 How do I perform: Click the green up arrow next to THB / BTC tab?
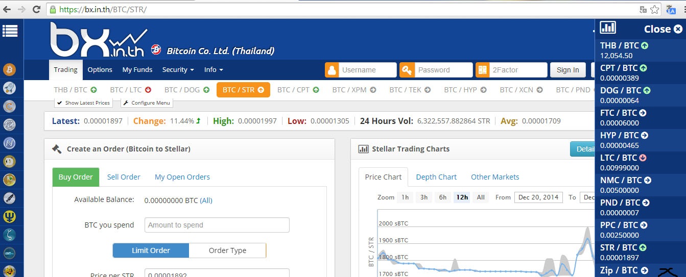(x=93, y=90)
